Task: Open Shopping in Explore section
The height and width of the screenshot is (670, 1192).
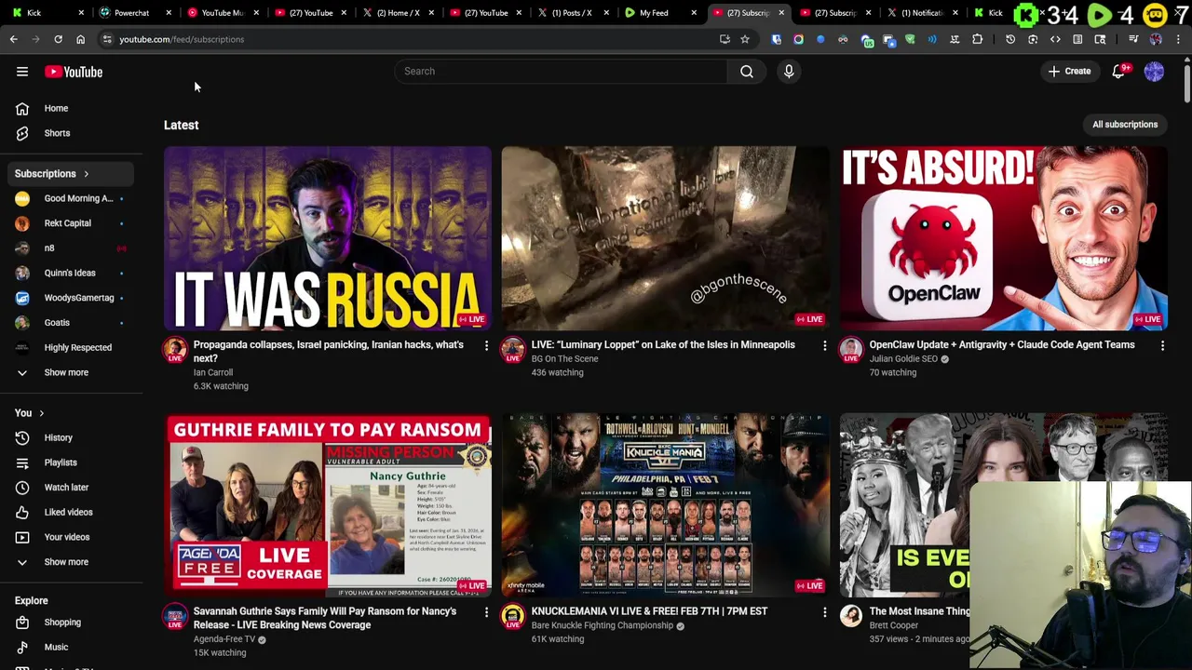Action: pyautogui.click(x=71, y=622)
